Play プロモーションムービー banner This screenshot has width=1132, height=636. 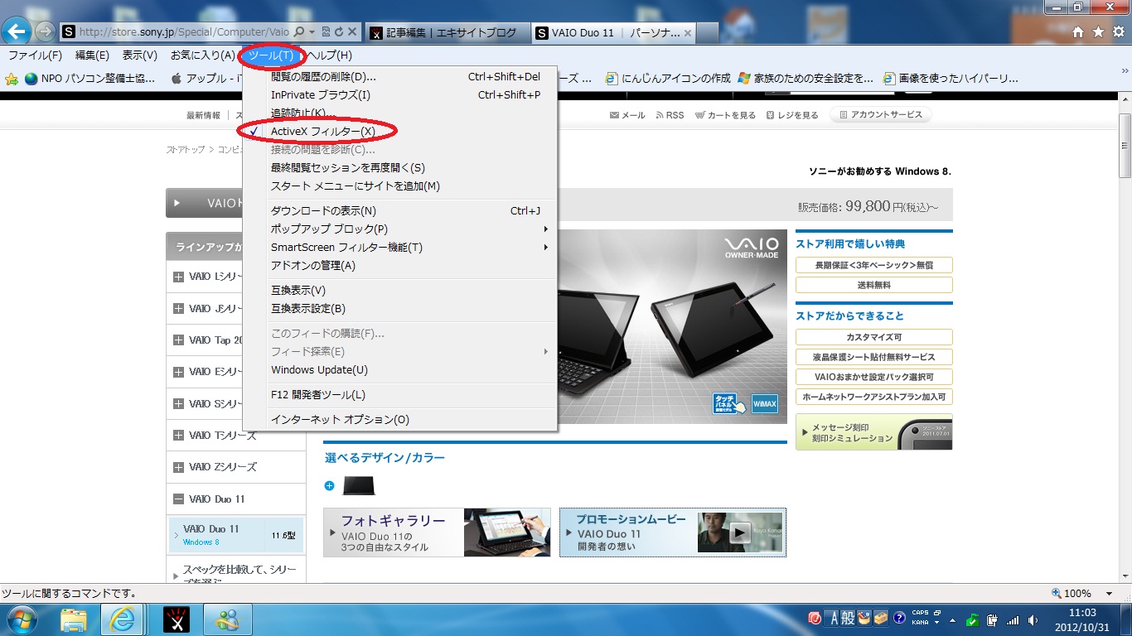tap(673, 532)
